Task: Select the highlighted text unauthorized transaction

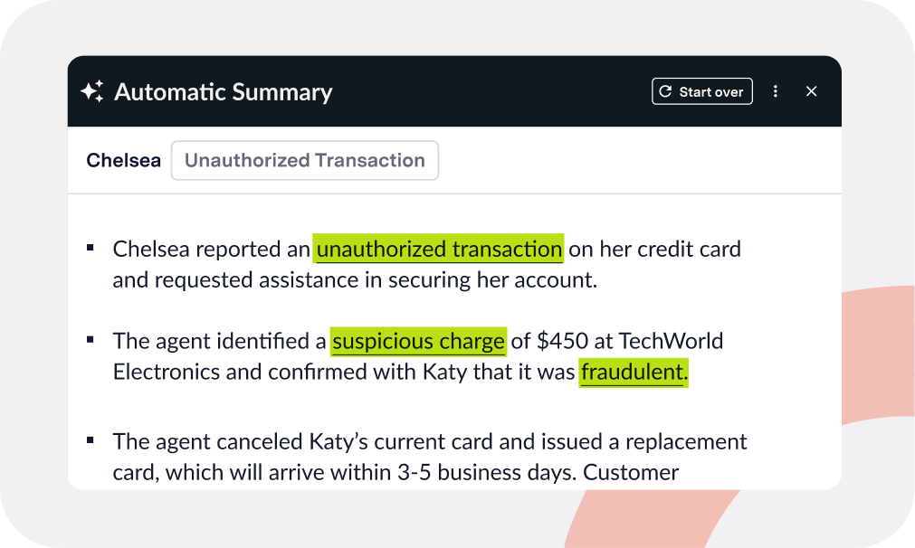Action: coord(438,249)
